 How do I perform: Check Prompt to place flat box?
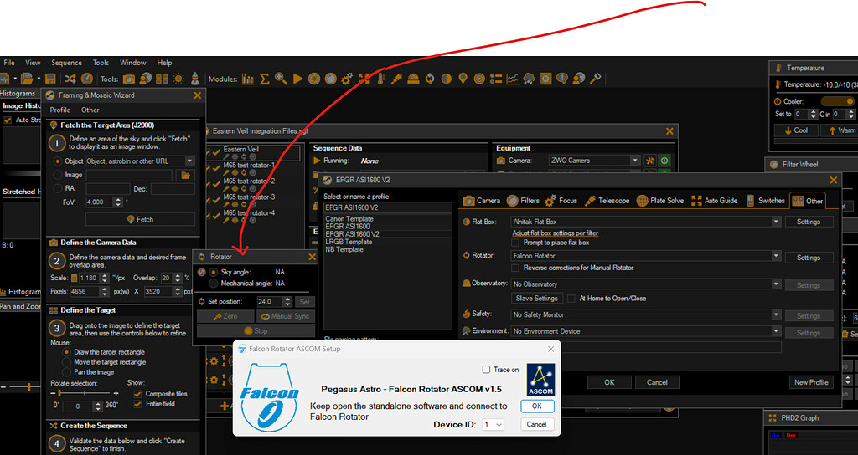coord(515,243)
